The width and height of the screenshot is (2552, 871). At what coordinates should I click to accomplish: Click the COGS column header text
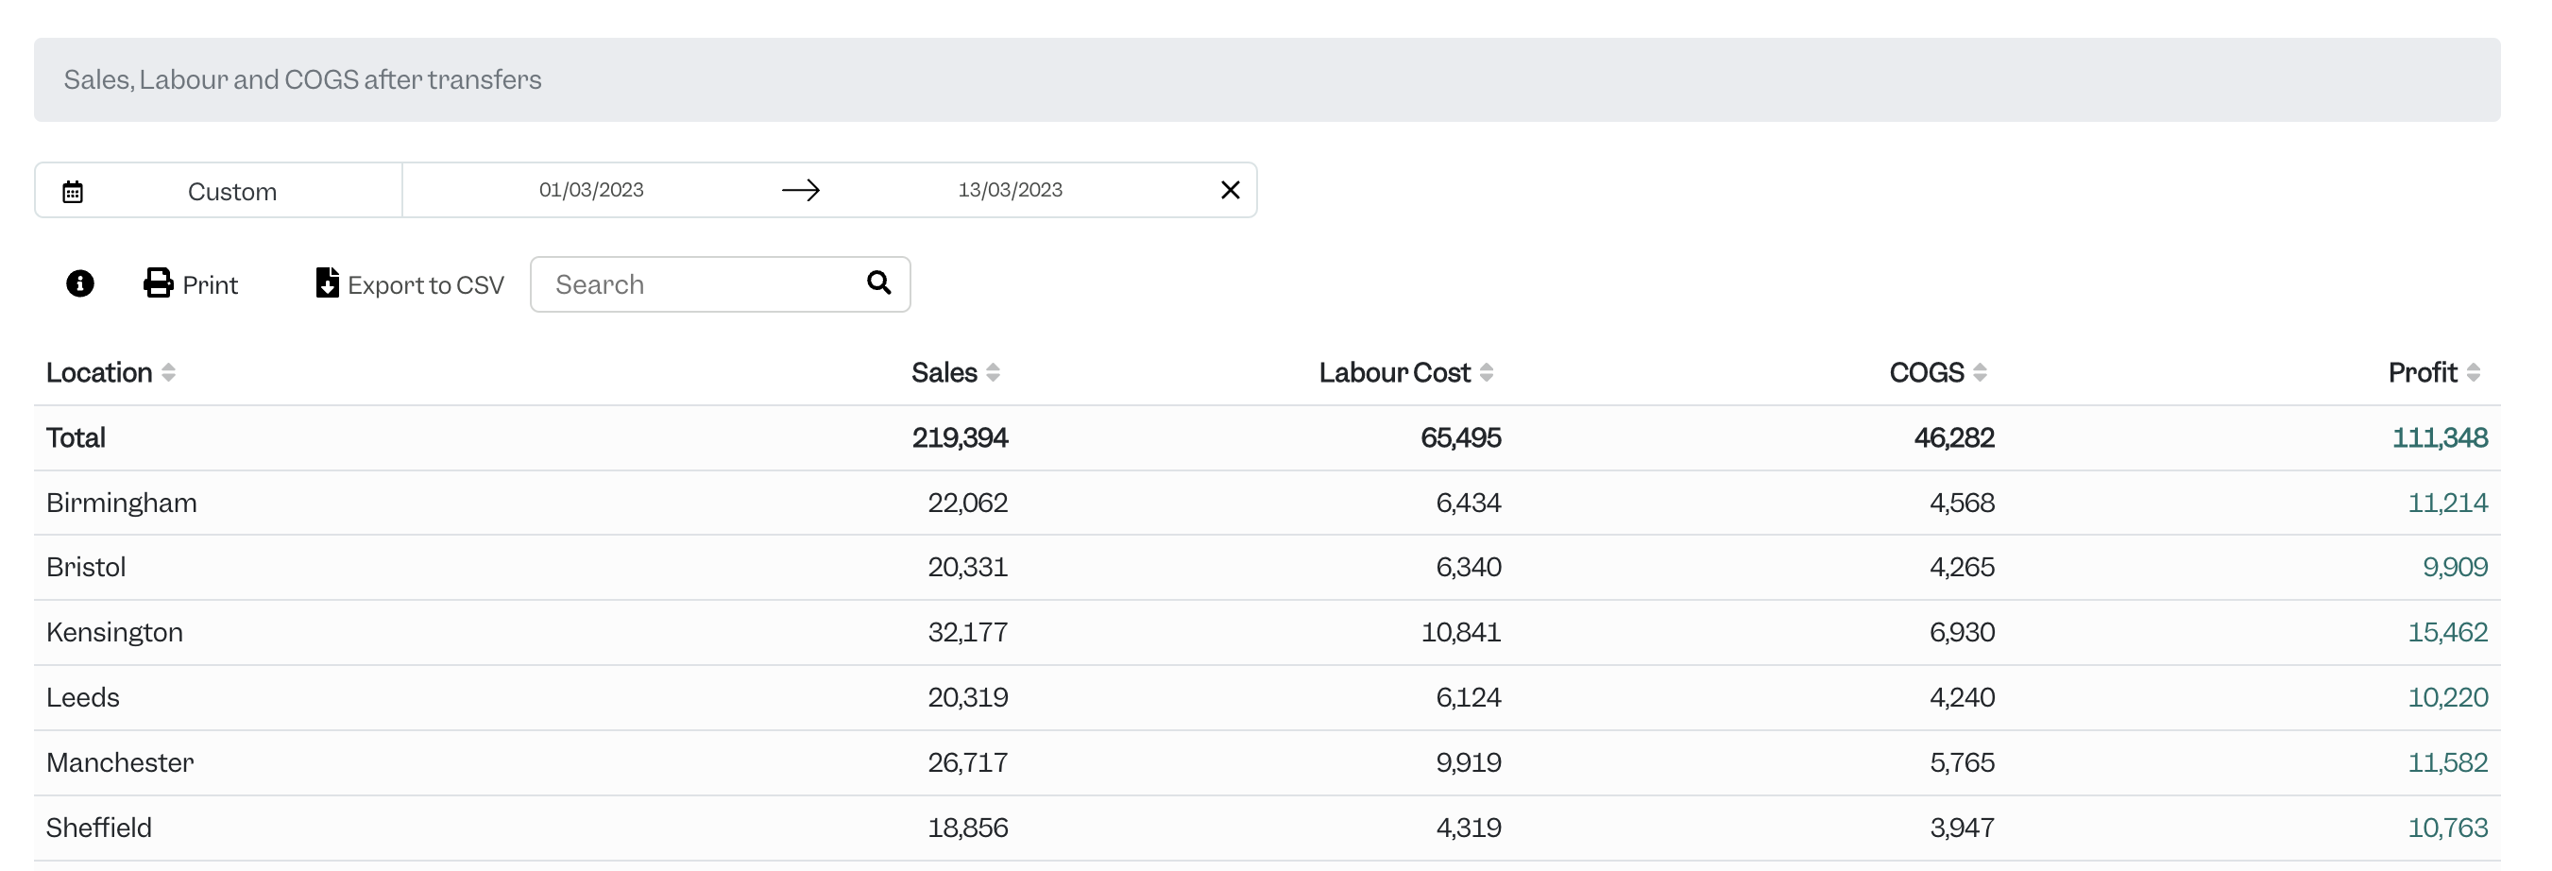click(x=1926, y=372)
